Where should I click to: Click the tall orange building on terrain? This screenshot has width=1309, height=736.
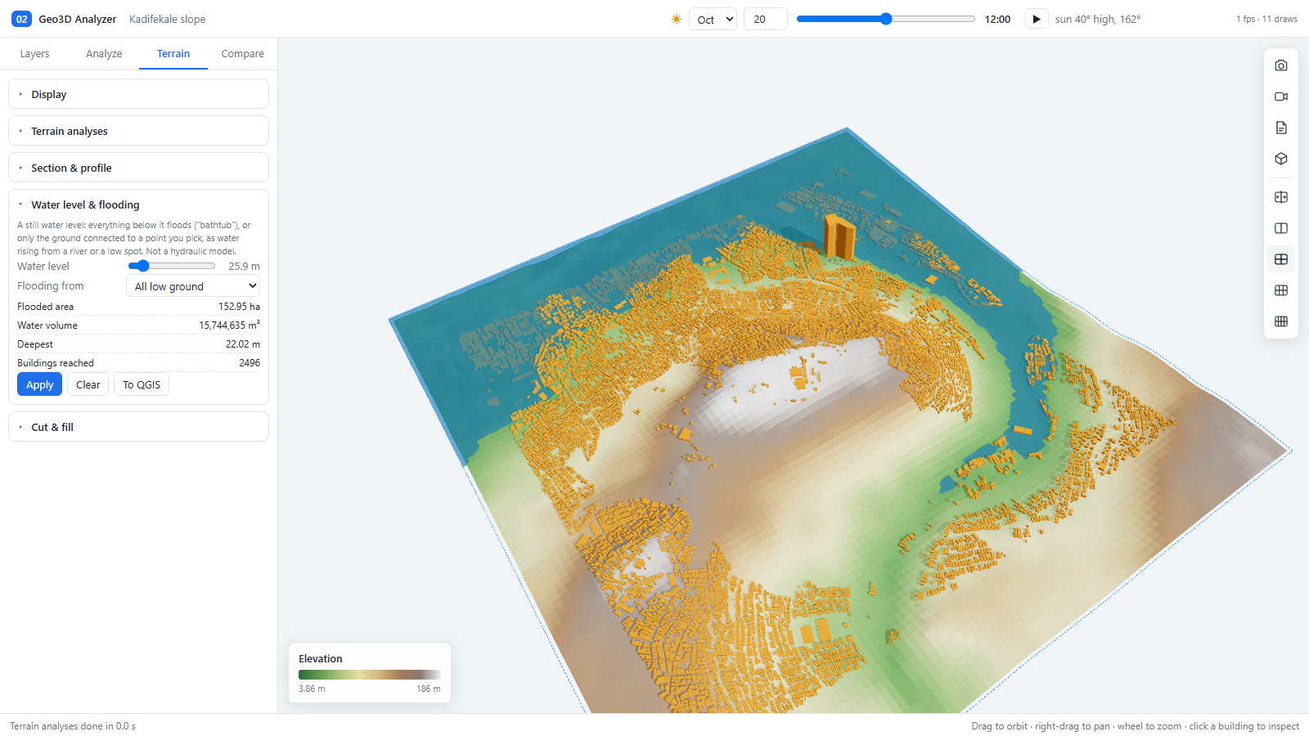839,237
